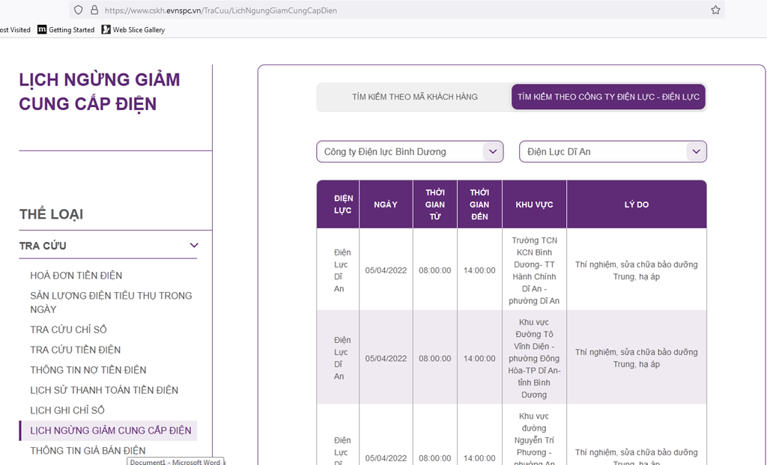
Task: Switch to Tìm kiếm theo mã khách hàng tab
Action: 415,97
